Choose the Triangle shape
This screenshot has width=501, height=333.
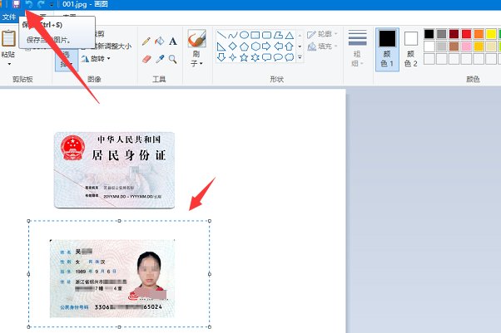tap(289, 35)
